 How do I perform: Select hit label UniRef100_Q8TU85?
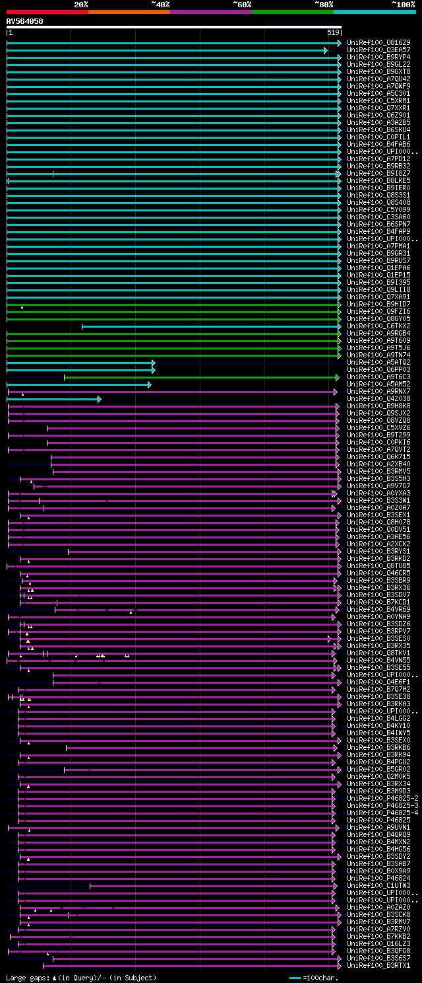[x=378, y=565]
